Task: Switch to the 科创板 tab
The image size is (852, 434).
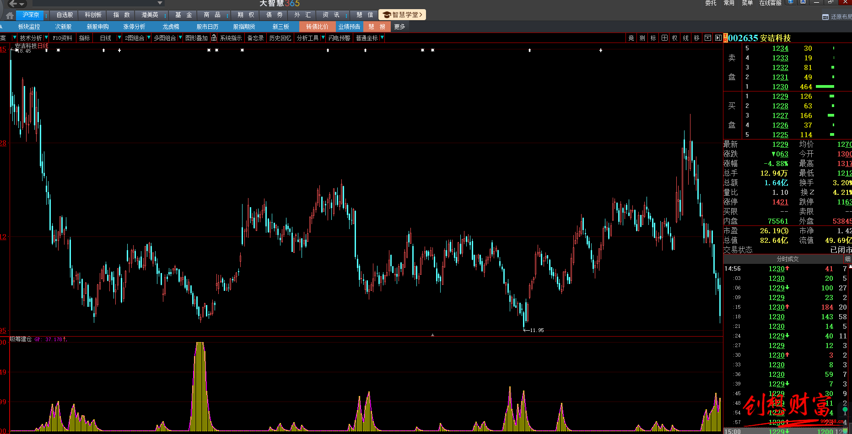Action: (x=93, y=15)
